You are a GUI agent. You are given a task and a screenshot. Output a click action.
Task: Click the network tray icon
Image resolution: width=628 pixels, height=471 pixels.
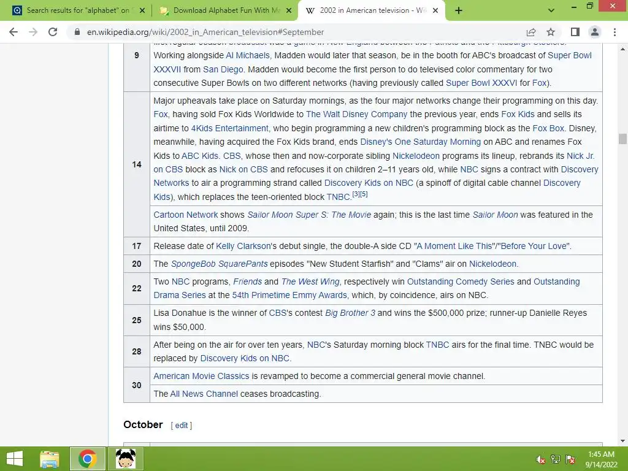tap(556, 459)
